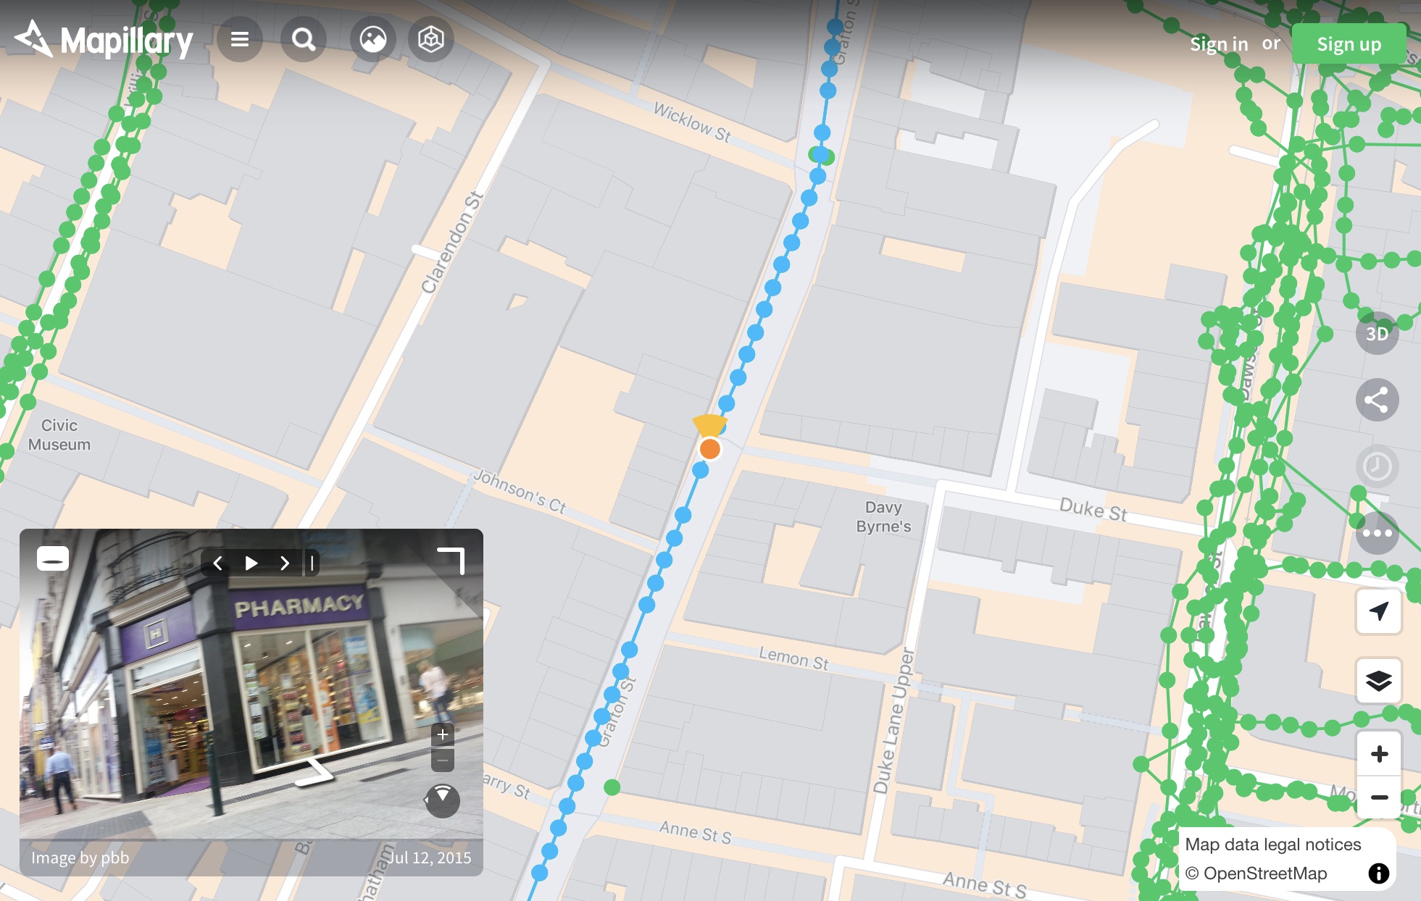This screenshot has width=1421, height=901.
Task: Open the Mapillary main menu
Action: [240, 39]
